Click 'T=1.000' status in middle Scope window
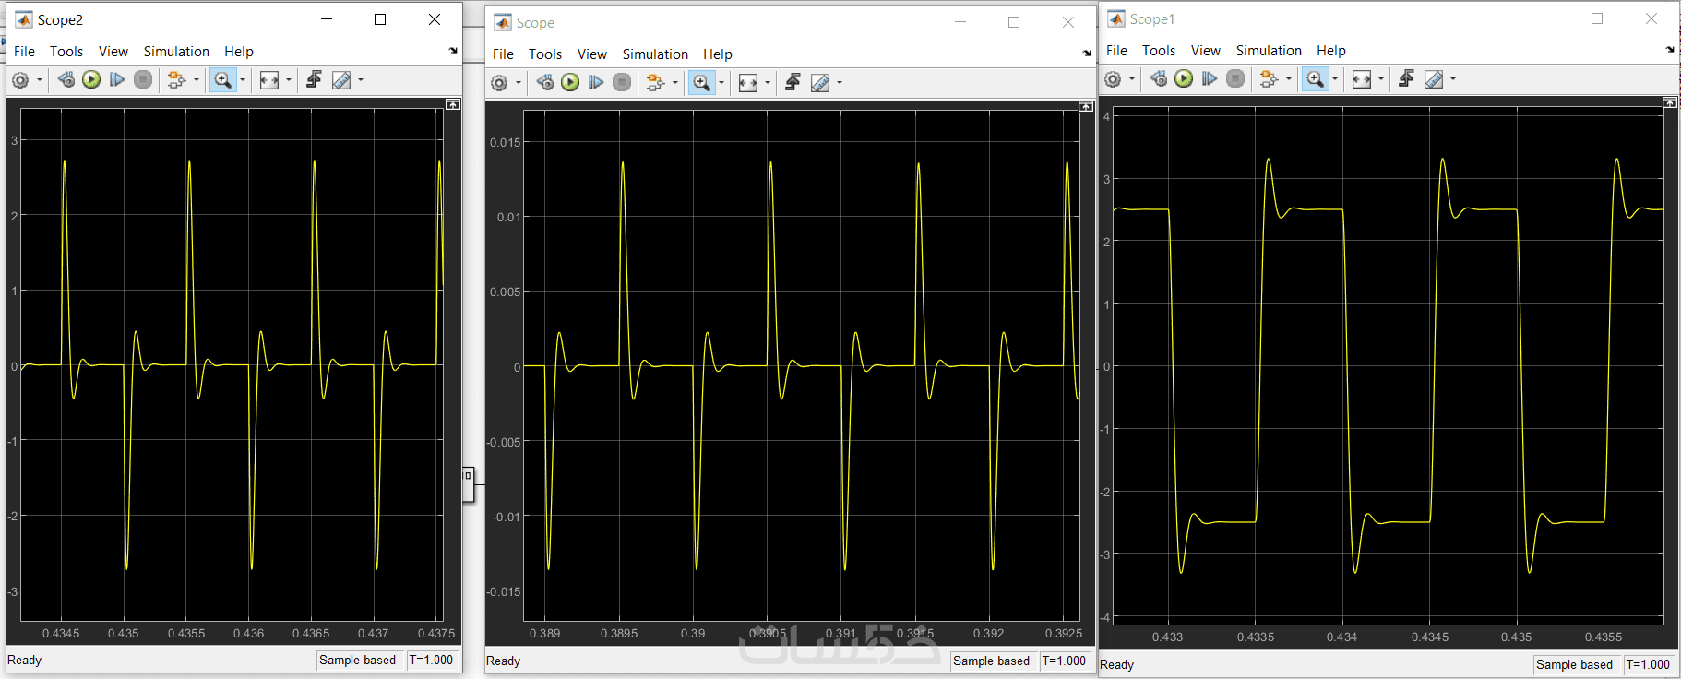The height and width of the screenshot is (679, 1681). point(1064,661)
